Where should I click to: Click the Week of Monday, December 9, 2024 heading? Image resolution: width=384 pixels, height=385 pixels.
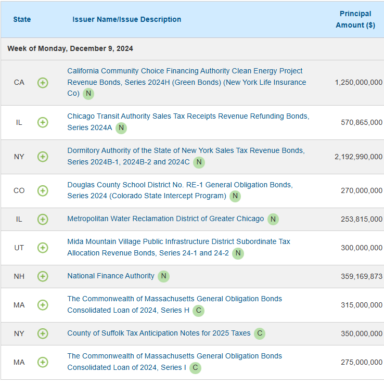point(70,48)
